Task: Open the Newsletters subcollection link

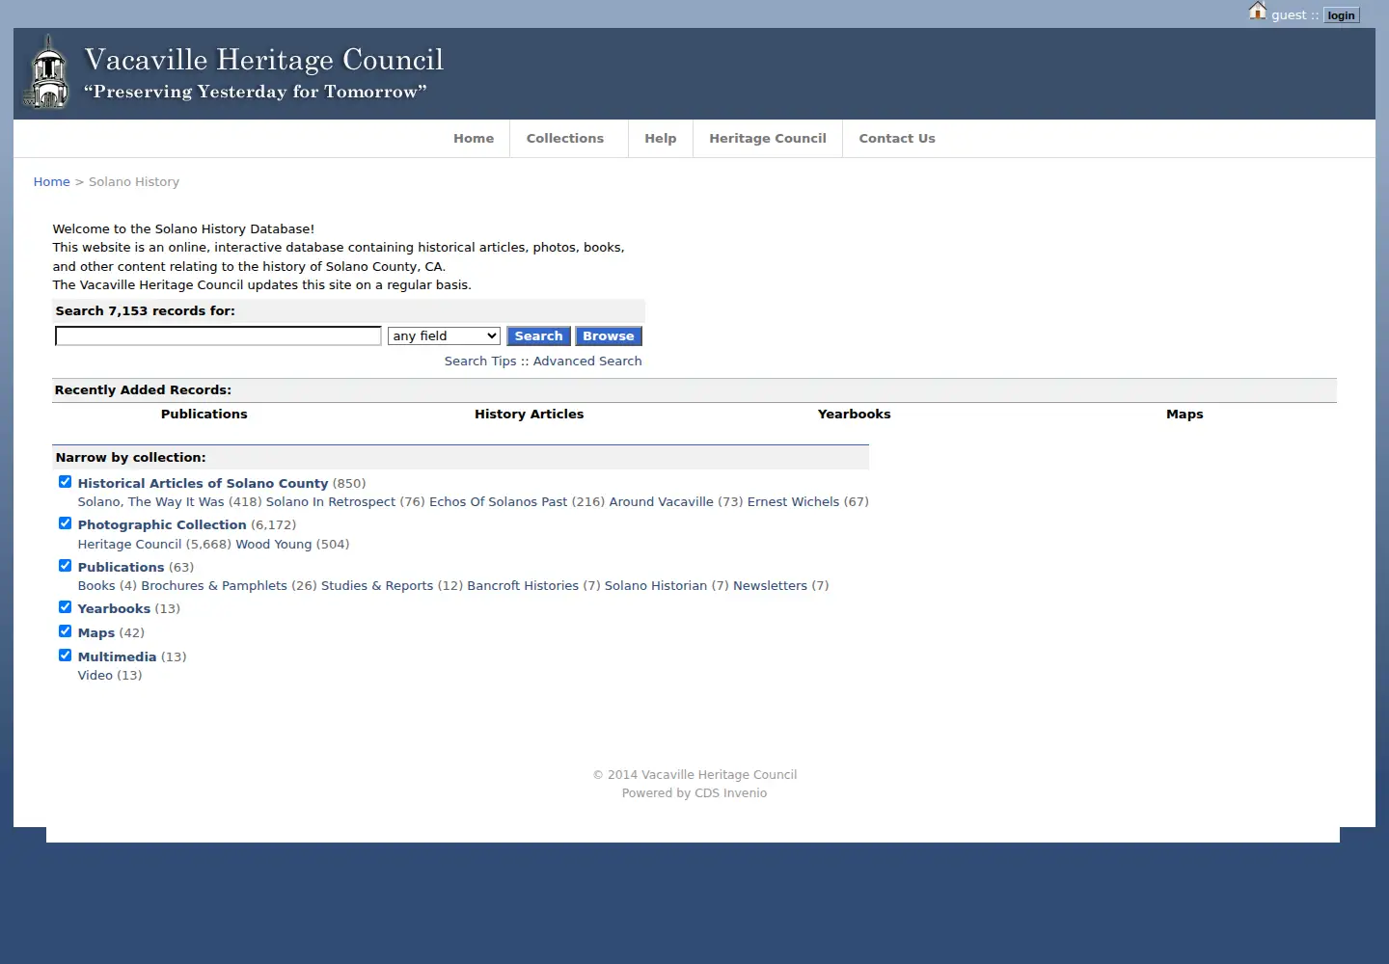Action: tap(770, 586)
